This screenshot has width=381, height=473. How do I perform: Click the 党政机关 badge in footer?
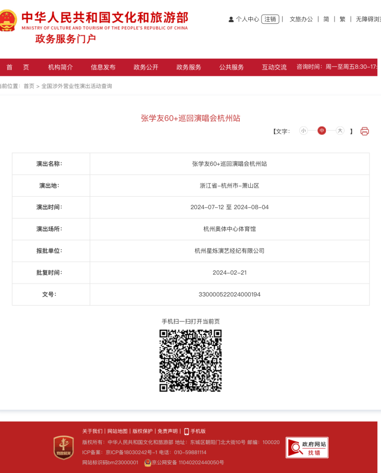[63, 448]
